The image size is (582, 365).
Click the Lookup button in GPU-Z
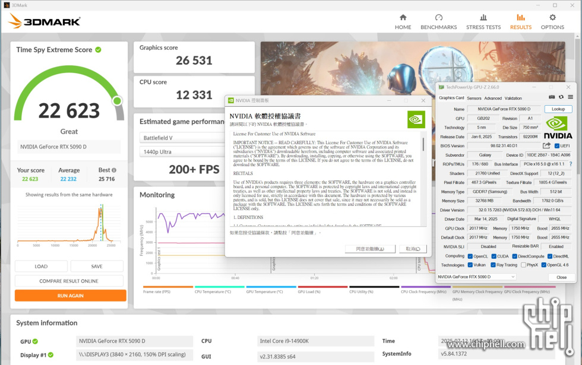[x=558, y=109]
